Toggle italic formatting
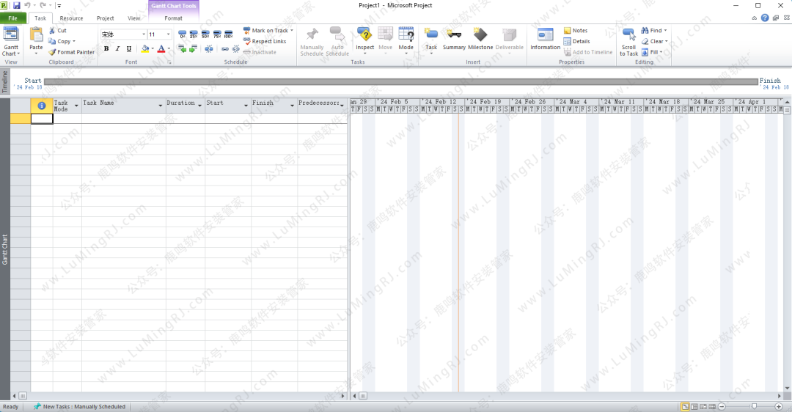Screen dimensions: 792x412 (117, 49)
